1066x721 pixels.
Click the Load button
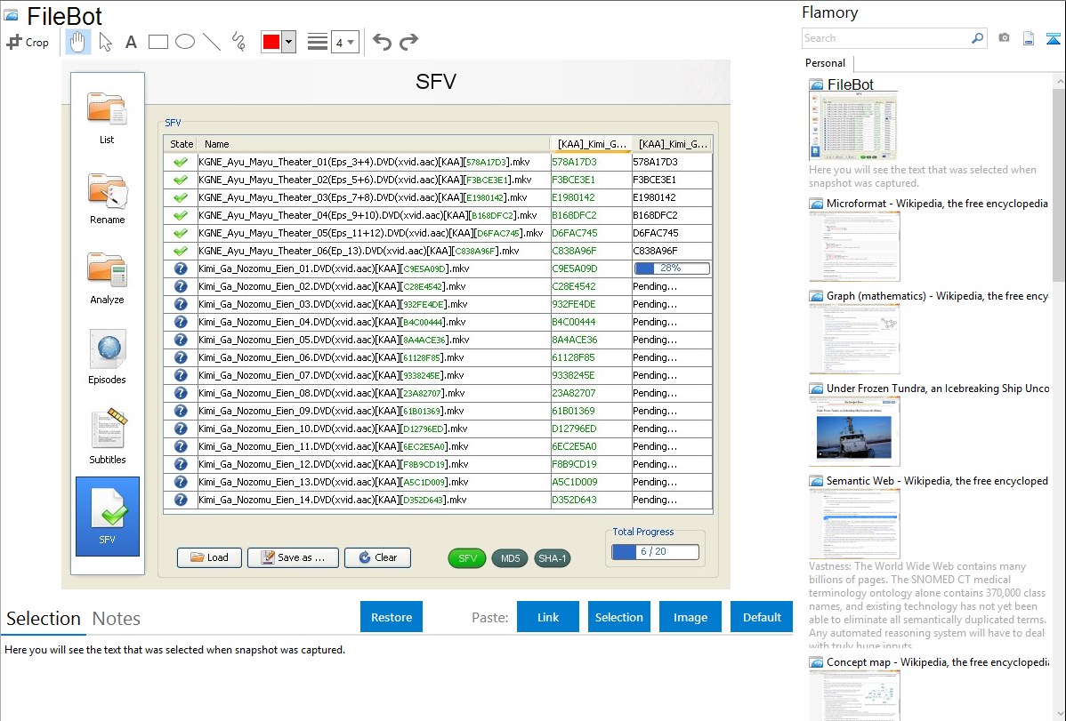click(x=209, y=558)
